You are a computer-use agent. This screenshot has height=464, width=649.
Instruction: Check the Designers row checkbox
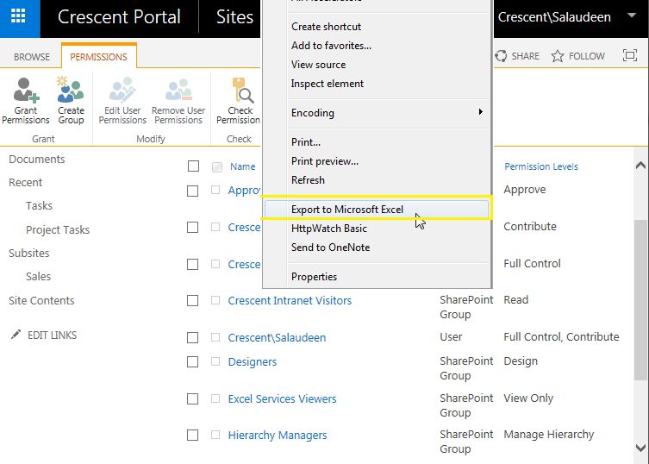coord(192,362)
